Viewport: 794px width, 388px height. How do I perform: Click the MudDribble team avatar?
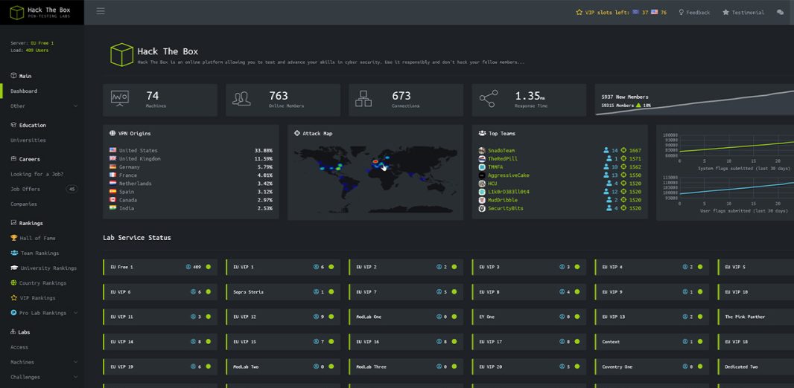click(482, 200)
